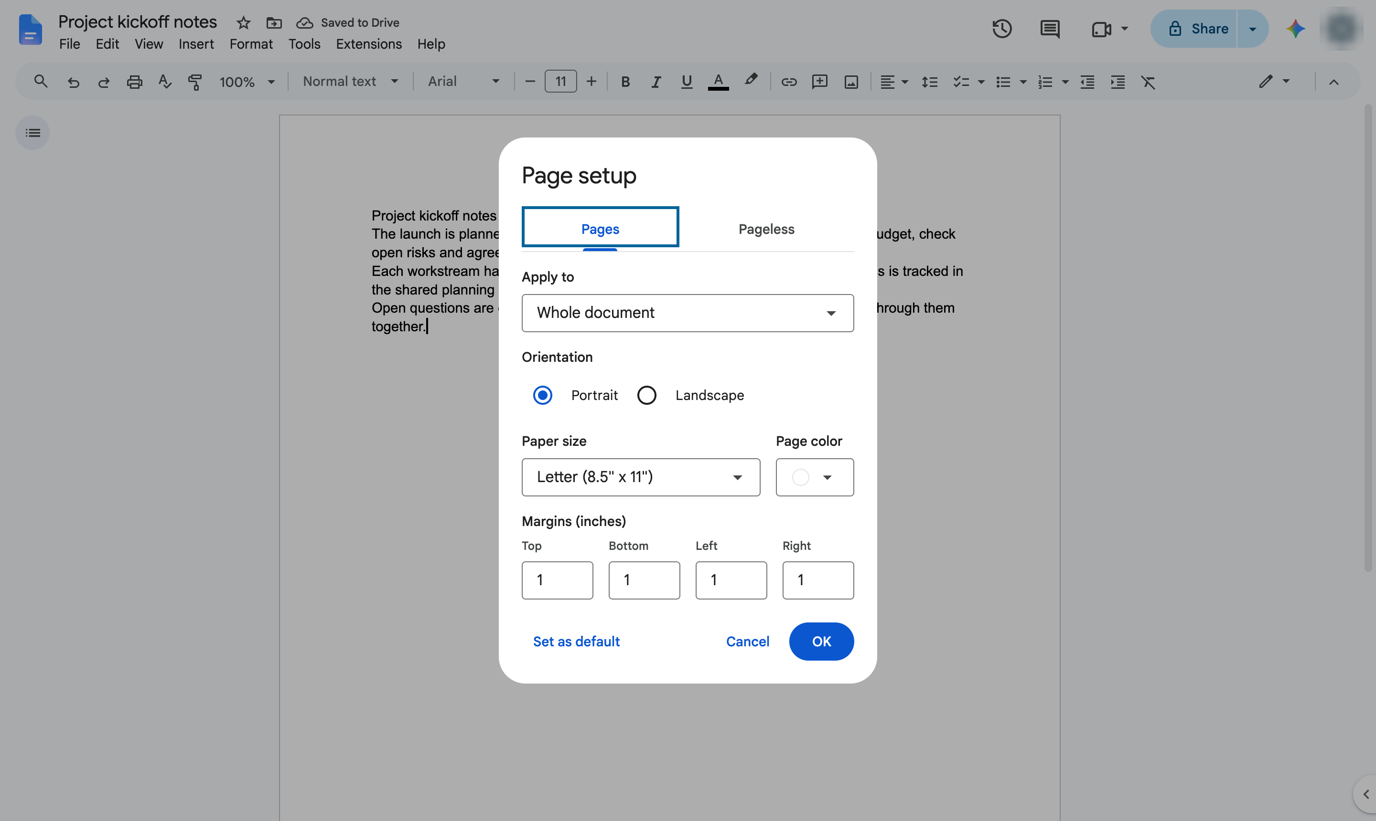This screenshot has height=821, width=1376.
Task: Toggle Italic formatting
Action: click(x=656, y=82)
